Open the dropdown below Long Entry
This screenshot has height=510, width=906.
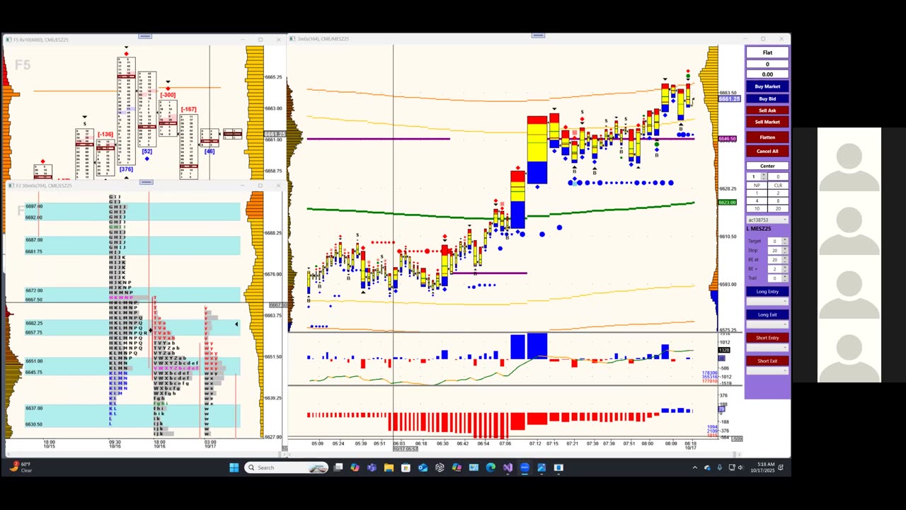(767, 301)
